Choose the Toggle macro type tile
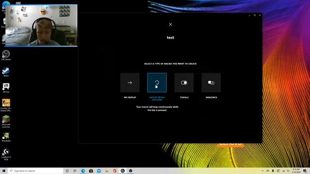 point(184,83)
